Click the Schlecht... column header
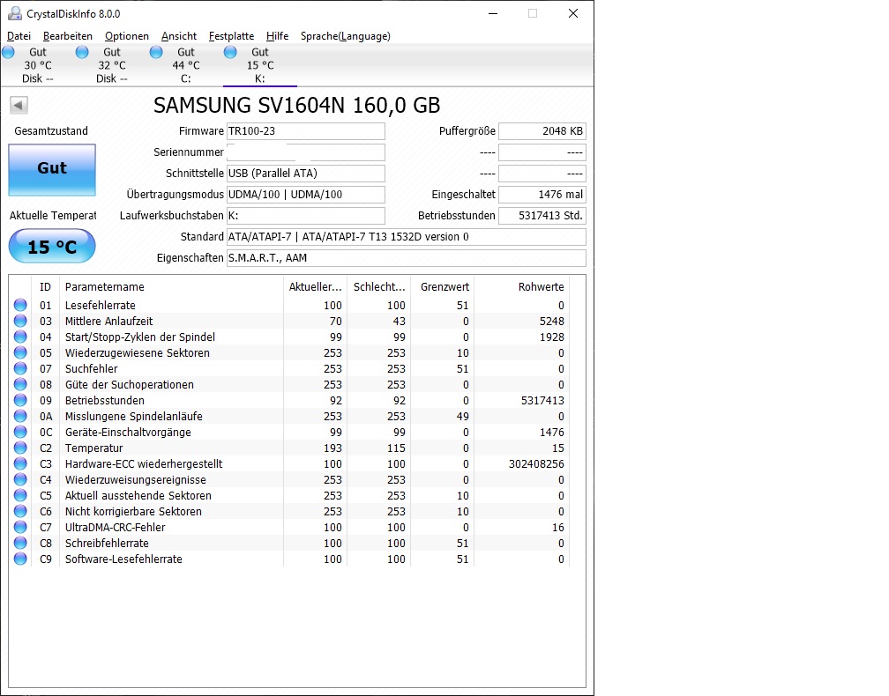 (x=379, y=286)
